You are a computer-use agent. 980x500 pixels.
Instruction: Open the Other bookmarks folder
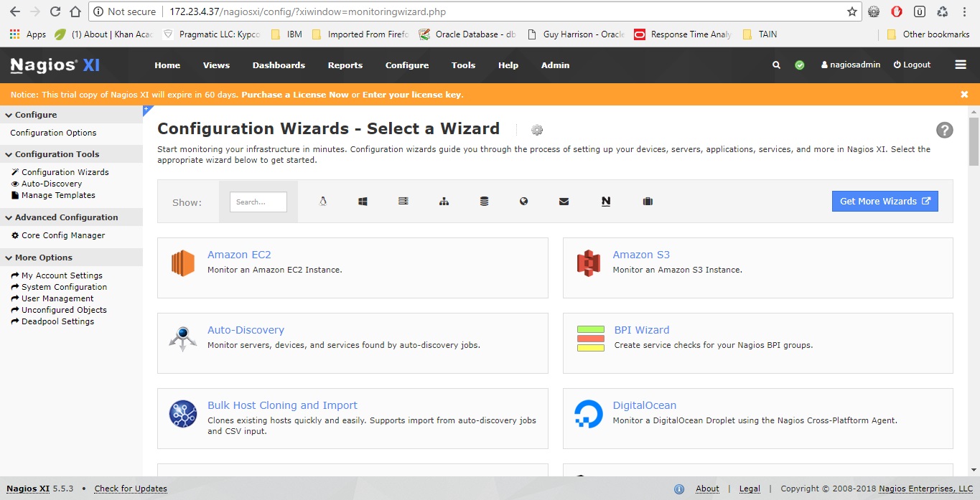928,34
